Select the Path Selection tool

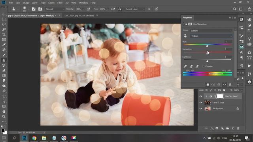[x=4, y=101]
